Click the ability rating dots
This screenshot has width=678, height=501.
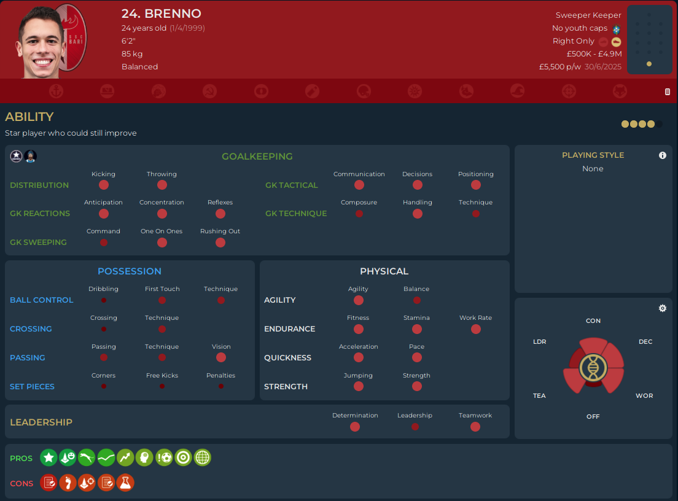(x=642, y=124)
